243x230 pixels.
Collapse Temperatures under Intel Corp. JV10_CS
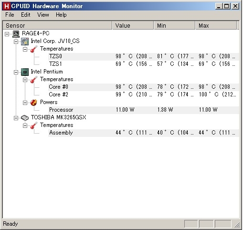click(25, 49)
